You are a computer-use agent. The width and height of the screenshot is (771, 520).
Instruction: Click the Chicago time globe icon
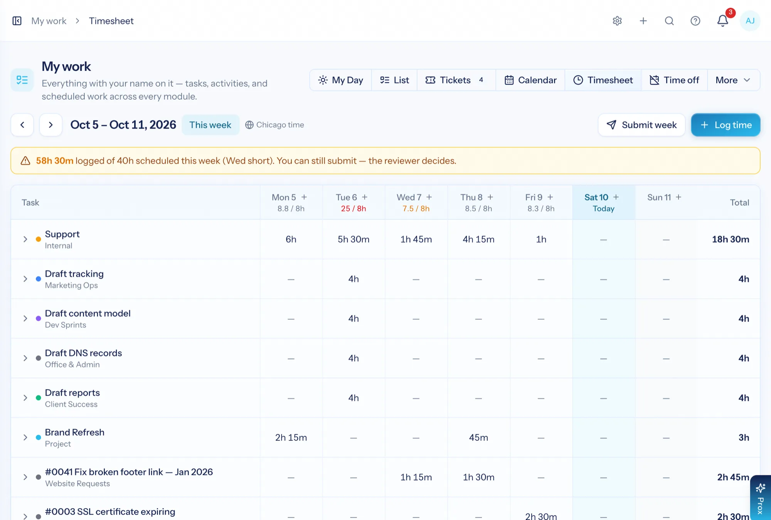[249, 125]
